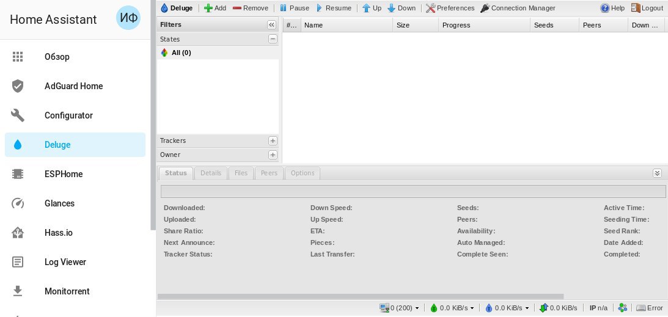Sort by the Size column
668x317 pixels.
pyautogui.click(x=416, y=25)
